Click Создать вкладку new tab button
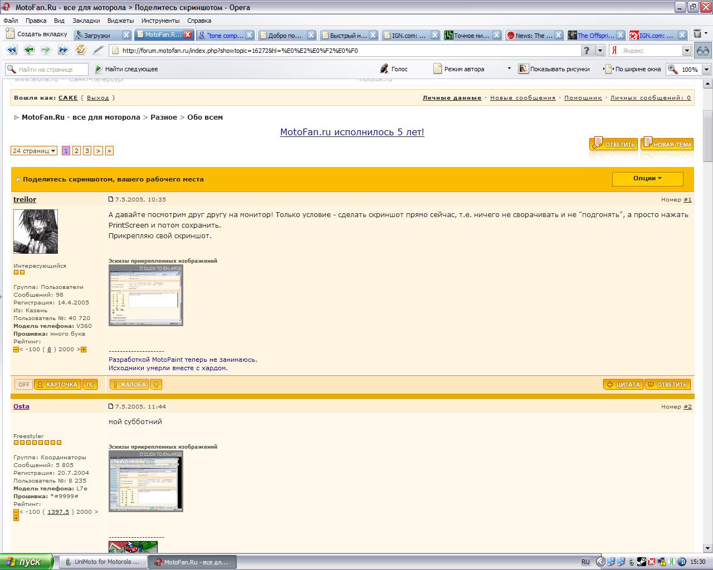 point(36,34)
